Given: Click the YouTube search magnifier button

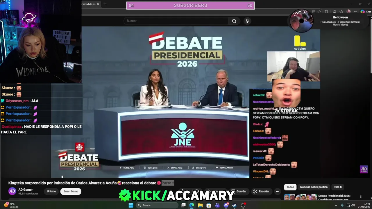Looking at the screenshot, I should click(234, 21).
